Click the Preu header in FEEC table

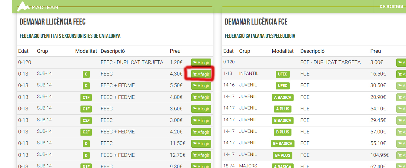pyautogui.click(x=175, y=51)
